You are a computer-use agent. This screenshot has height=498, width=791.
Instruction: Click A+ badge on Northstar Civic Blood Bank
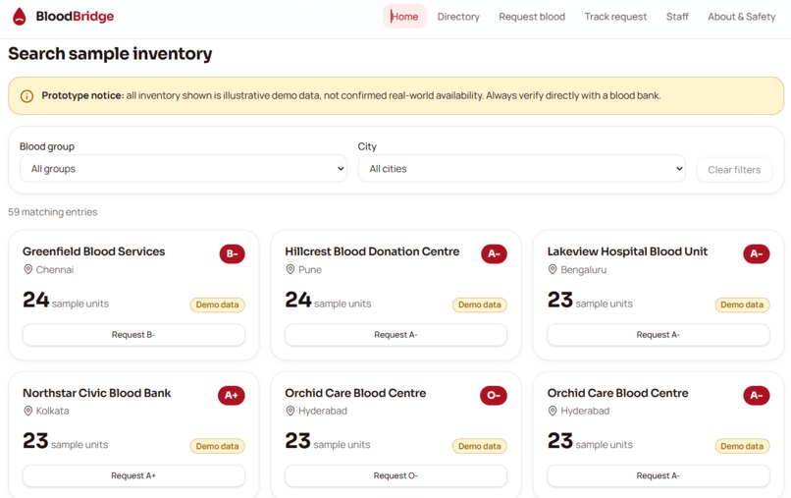232,395
